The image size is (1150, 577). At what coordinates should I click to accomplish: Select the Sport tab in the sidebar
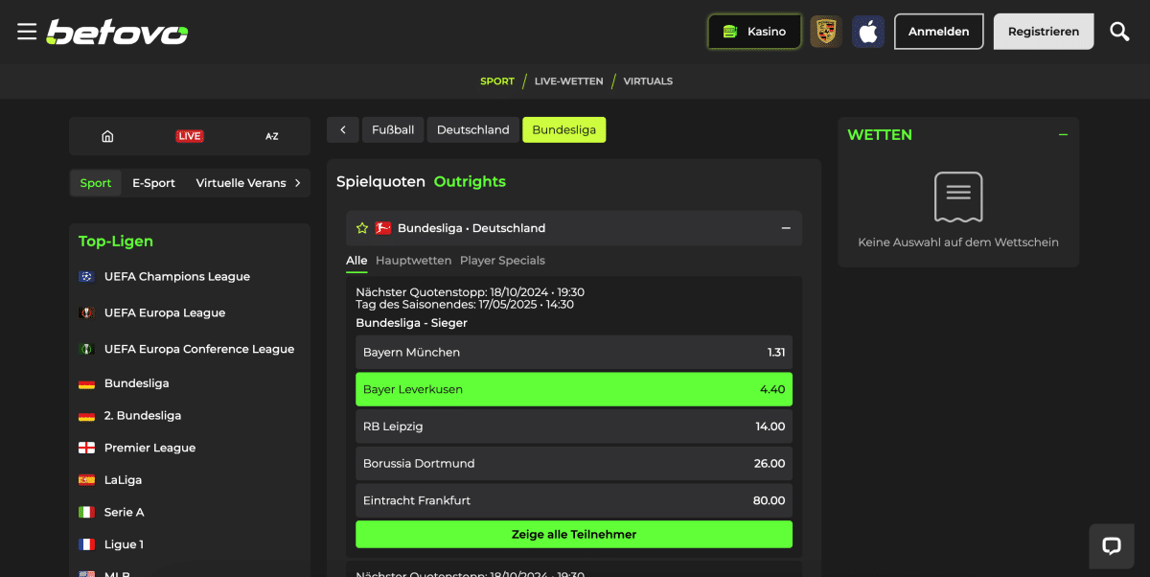tap(96, 183)
